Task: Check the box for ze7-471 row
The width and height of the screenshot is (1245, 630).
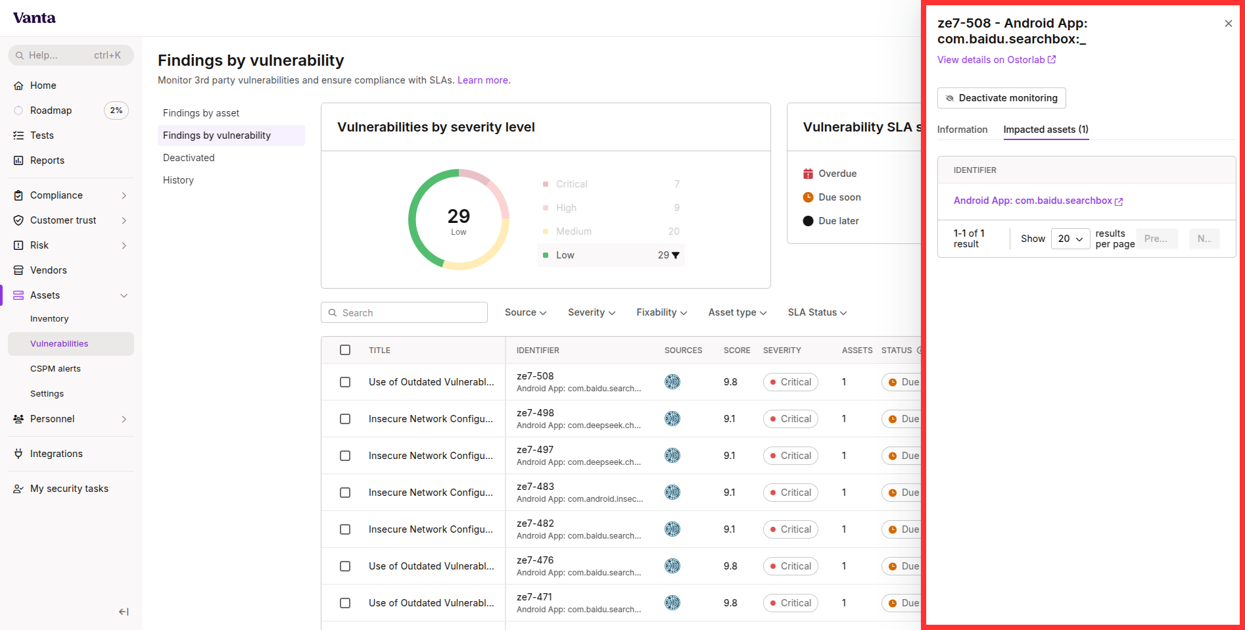Action: click(x=345, y=603)
